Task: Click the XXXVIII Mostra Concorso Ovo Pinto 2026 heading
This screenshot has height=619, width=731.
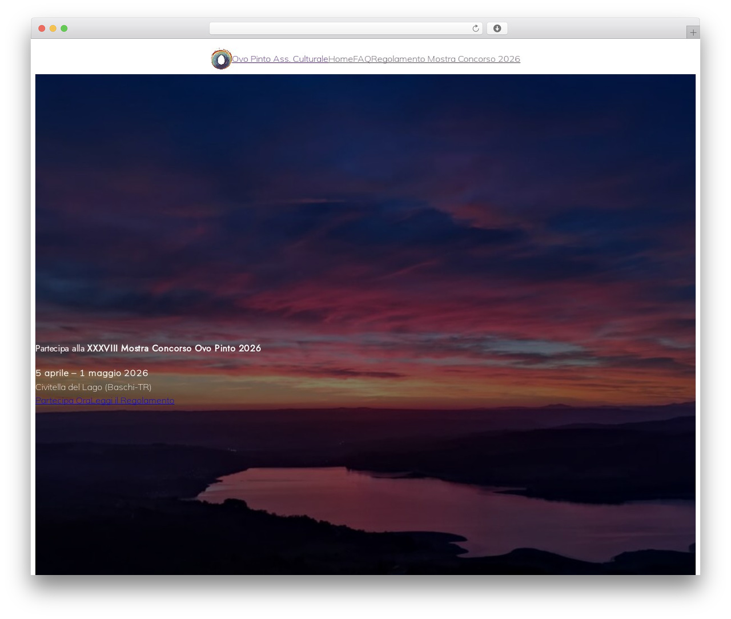Action: tap(174, 348)
